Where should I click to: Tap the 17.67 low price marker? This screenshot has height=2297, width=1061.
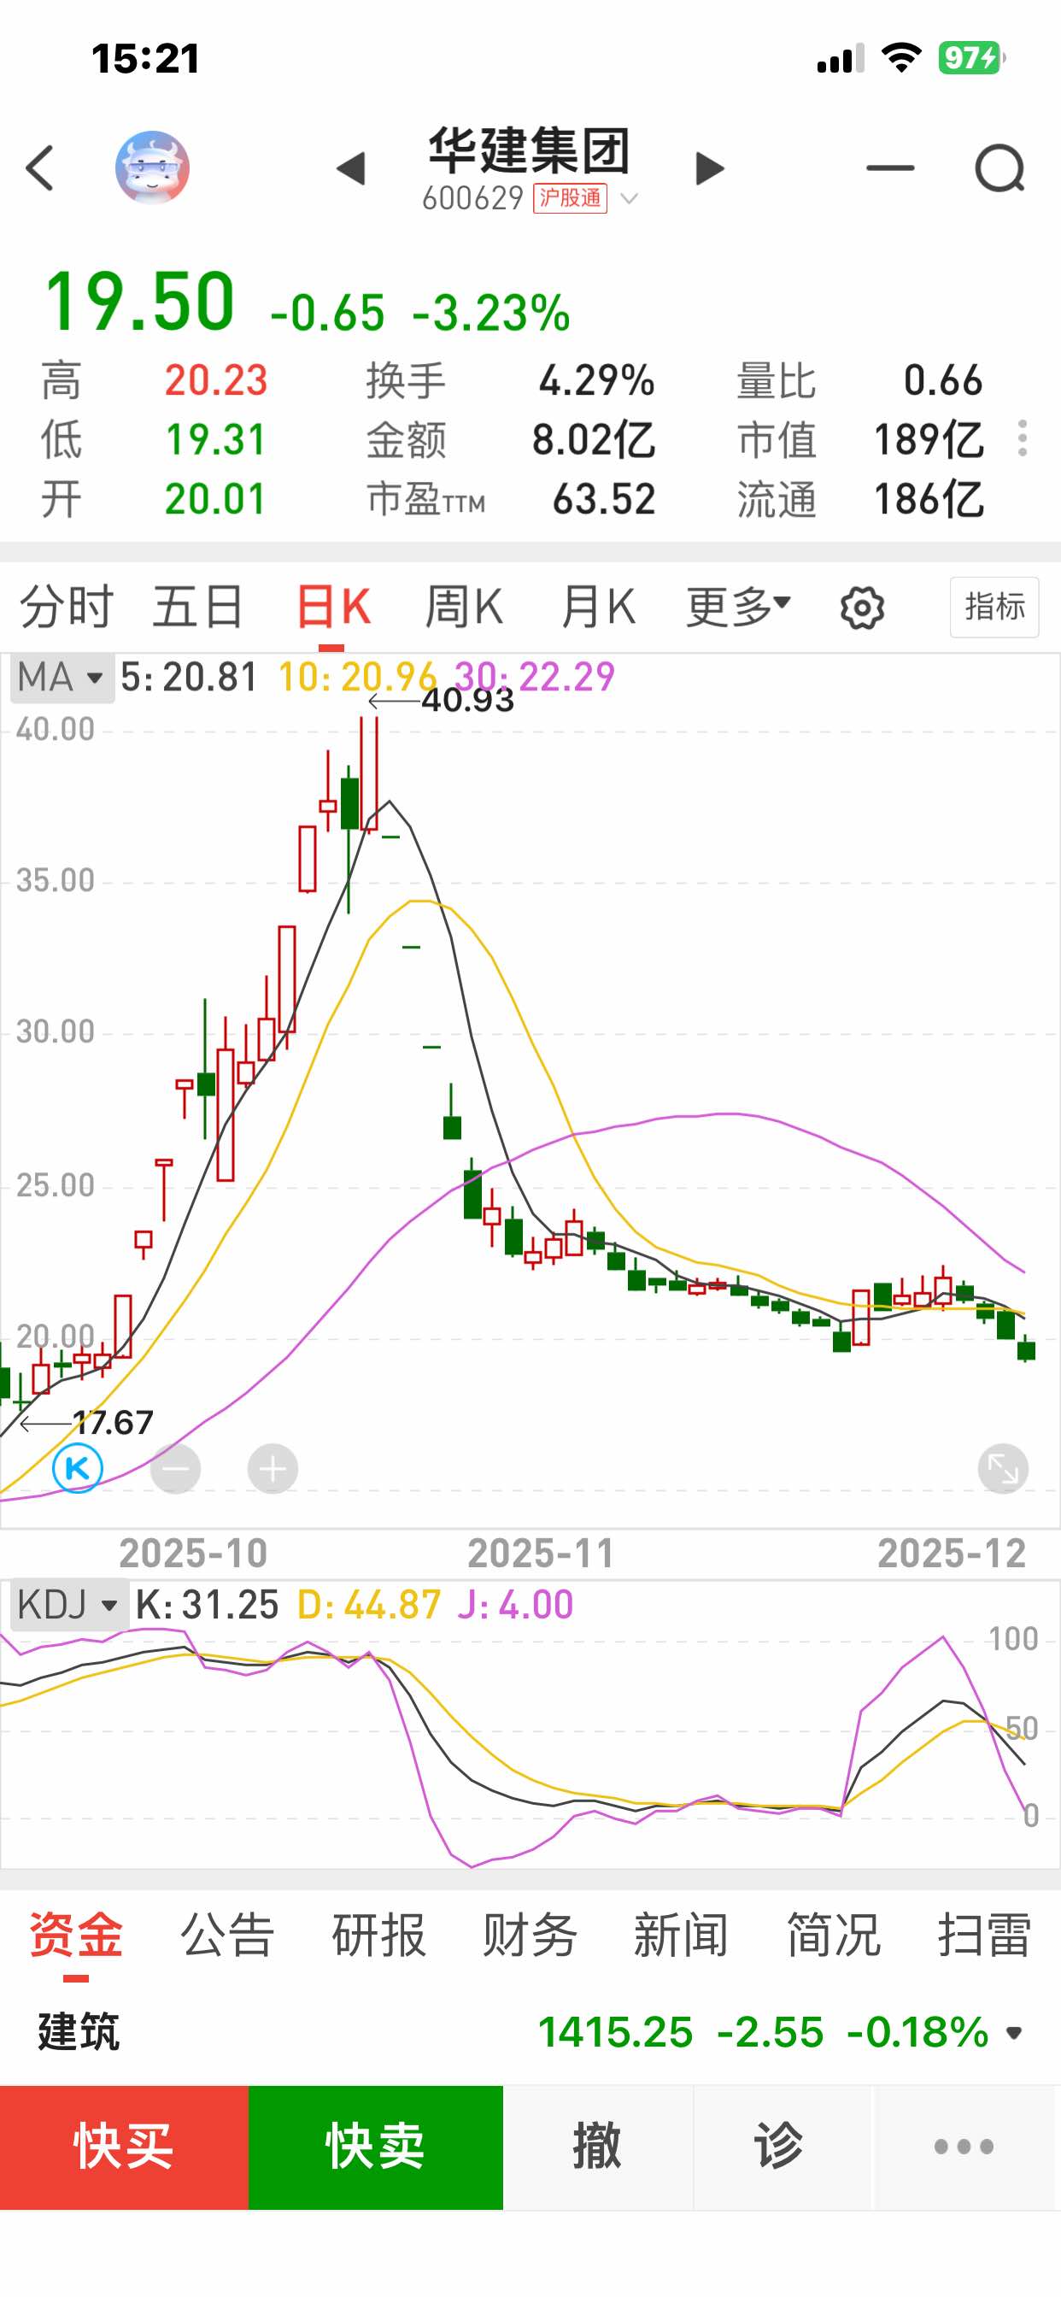[x=113, y=1423]
